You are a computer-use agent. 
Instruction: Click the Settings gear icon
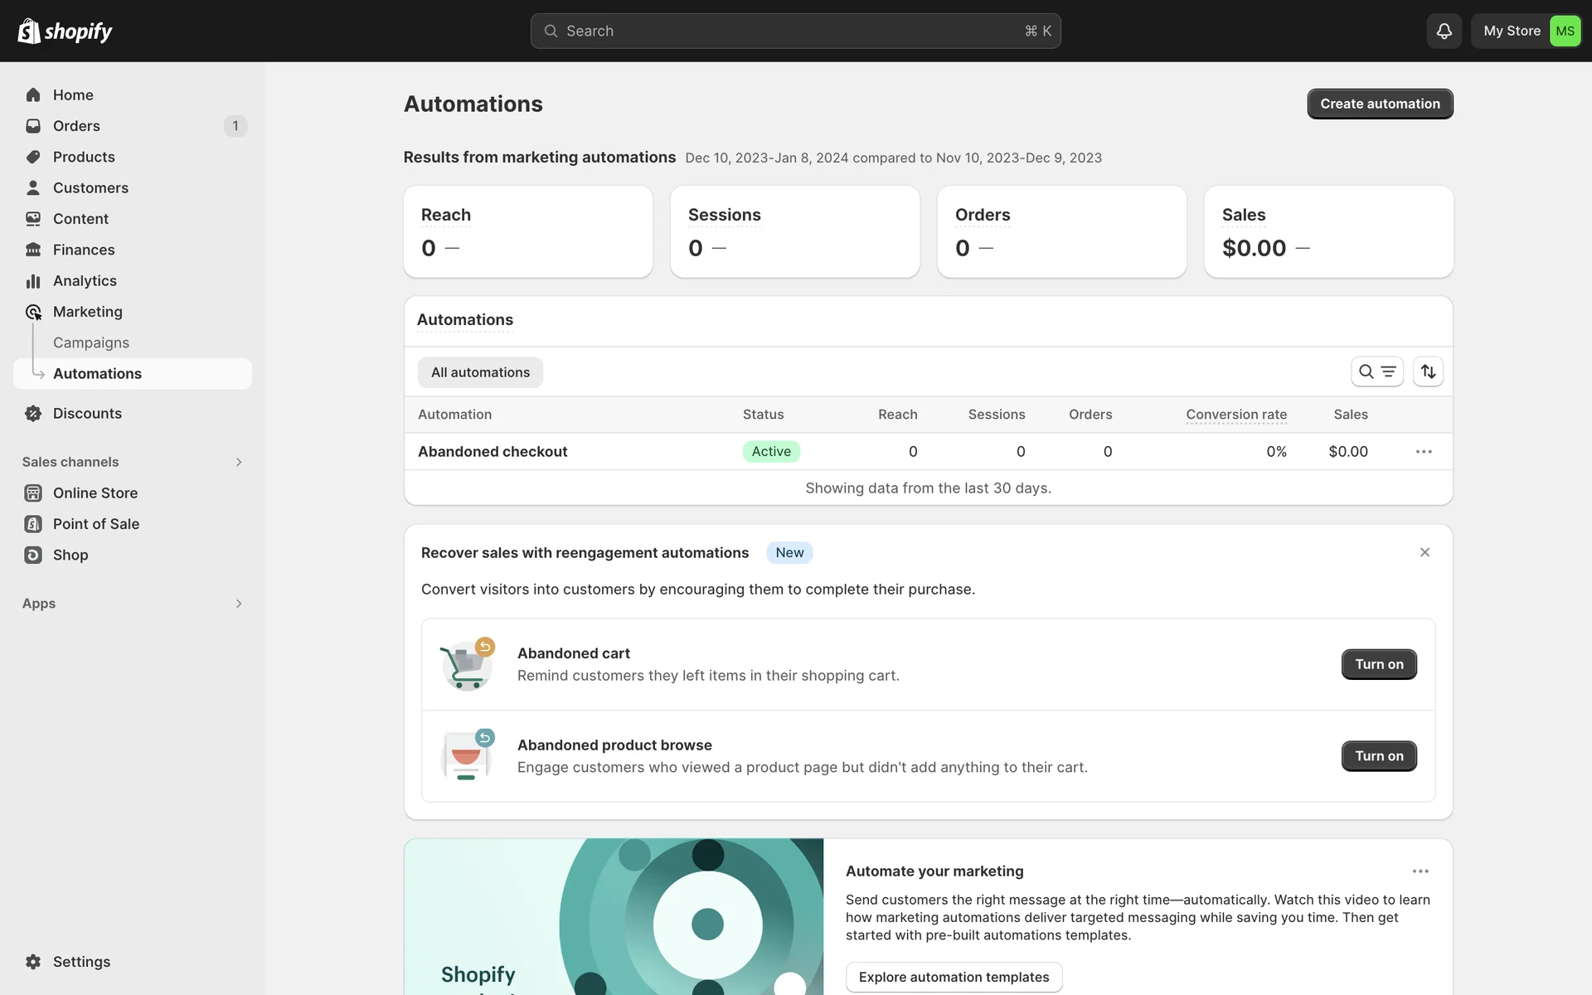[33, 962]
